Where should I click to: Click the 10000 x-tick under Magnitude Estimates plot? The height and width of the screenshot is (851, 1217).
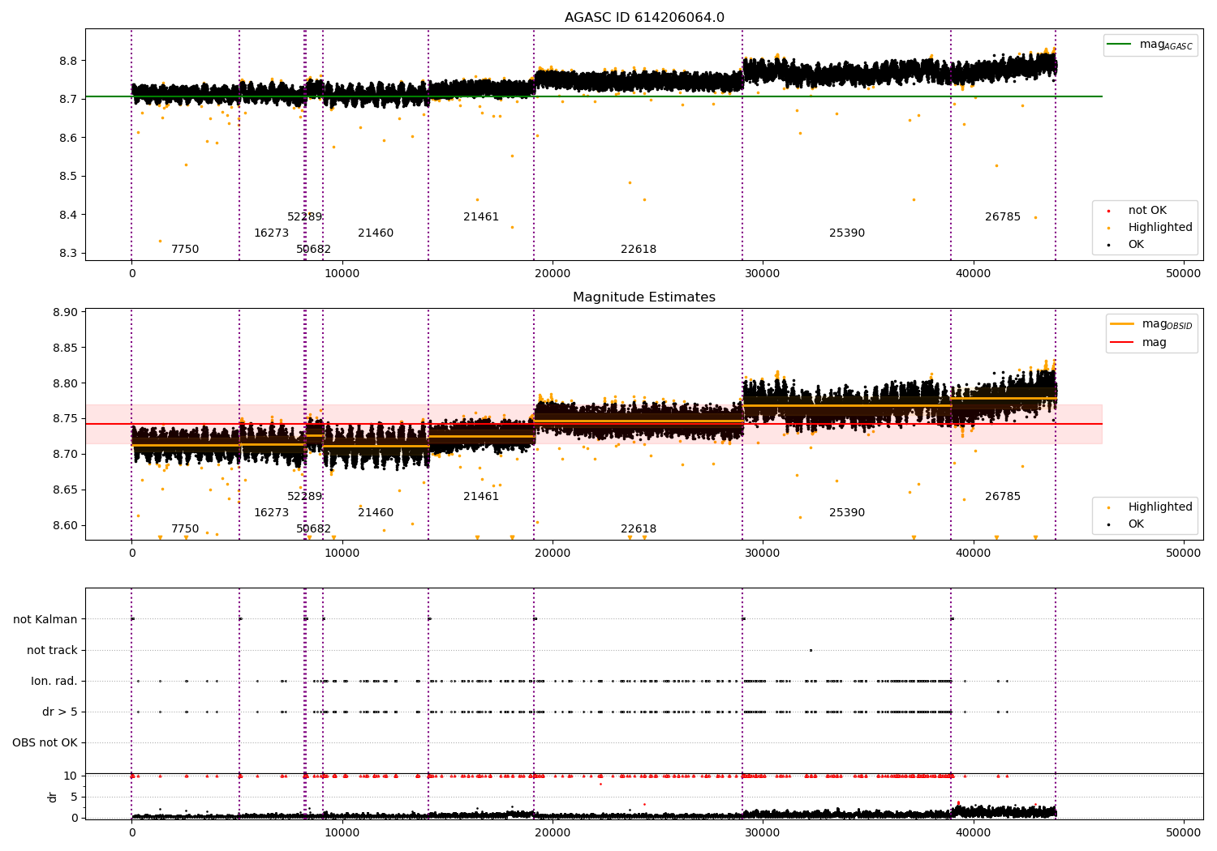[342, 554]
